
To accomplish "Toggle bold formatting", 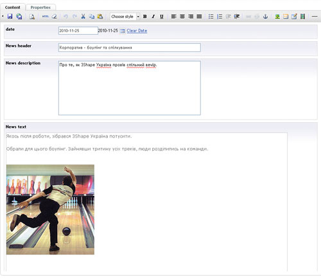I will (x=145, y=16).
